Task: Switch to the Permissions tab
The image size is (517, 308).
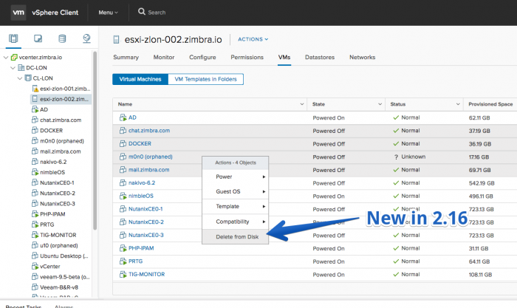Action: [247, 58]
